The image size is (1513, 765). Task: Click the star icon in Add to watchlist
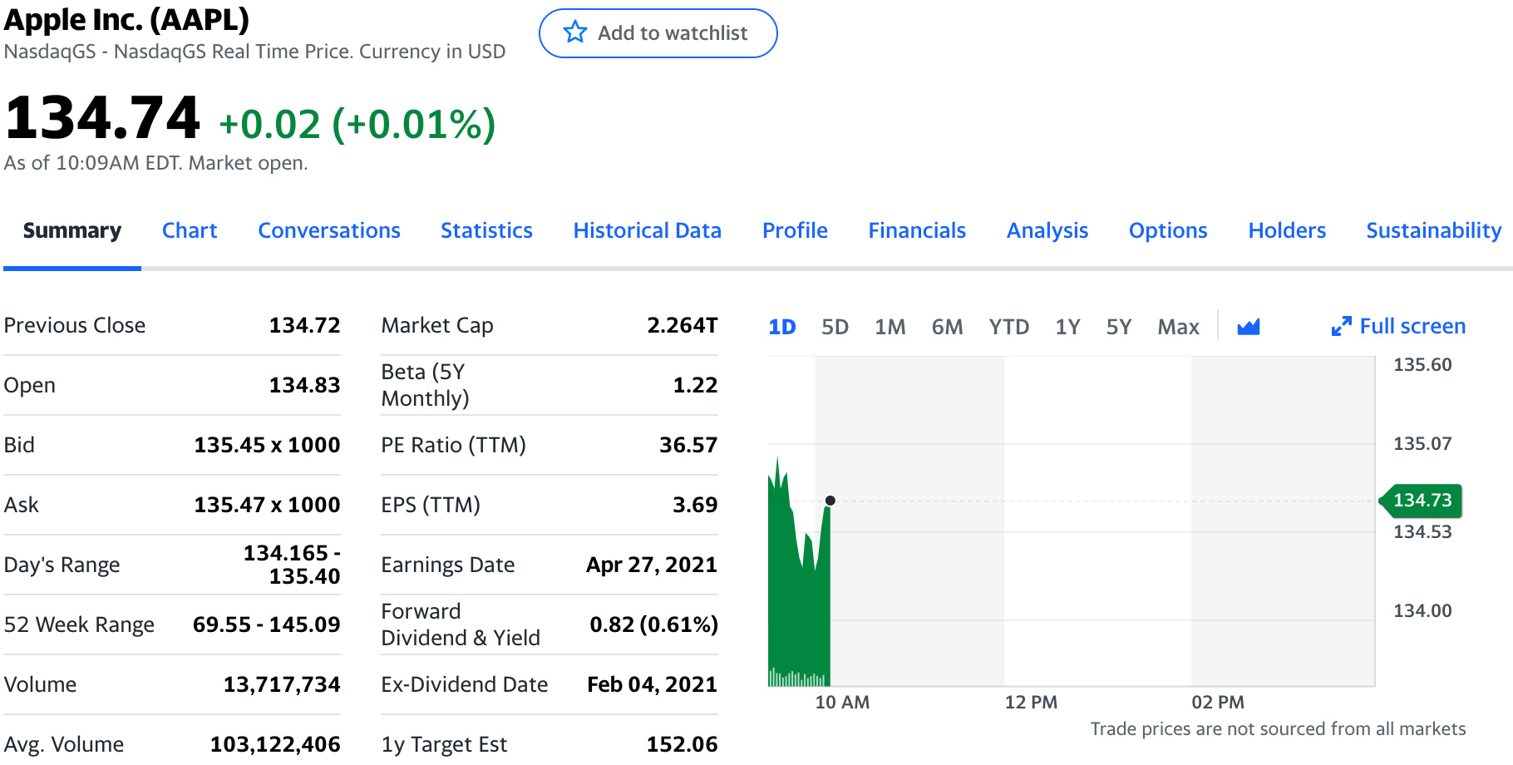point(574,32)
